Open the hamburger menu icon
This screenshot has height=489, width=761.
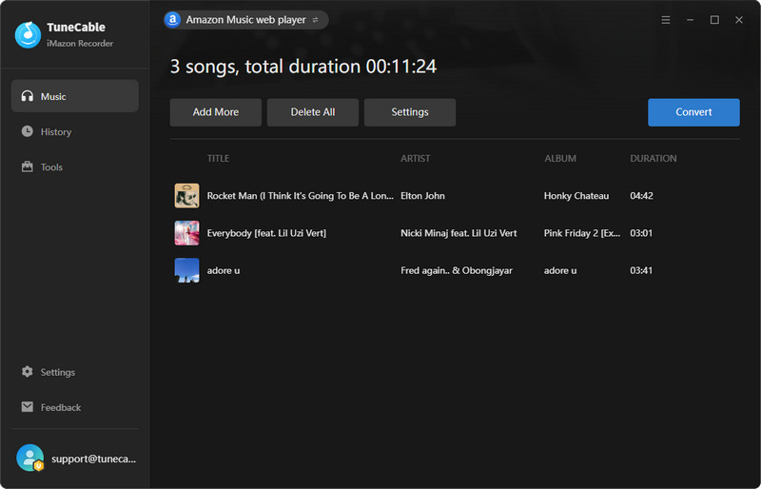[666, 20]
